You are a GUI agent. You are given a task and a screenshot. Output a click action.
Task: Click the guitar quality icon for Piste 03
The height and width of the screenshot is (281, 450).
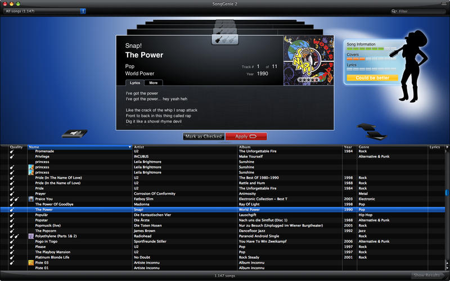coord(12,262)
